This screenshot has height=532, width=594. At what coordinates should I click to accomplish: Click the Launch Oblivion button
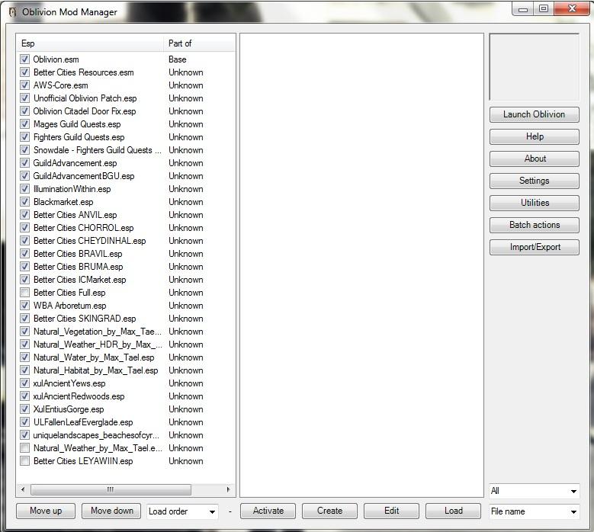(x=535, y=114)
